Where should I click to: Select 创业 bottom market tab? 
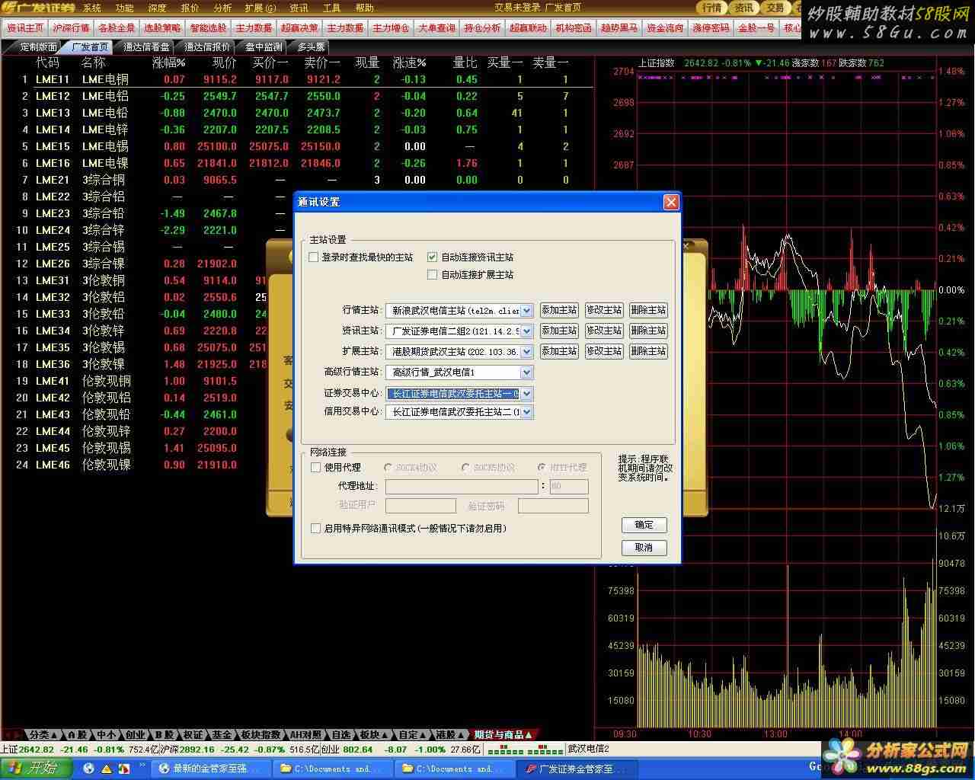[x=135, y=734]
